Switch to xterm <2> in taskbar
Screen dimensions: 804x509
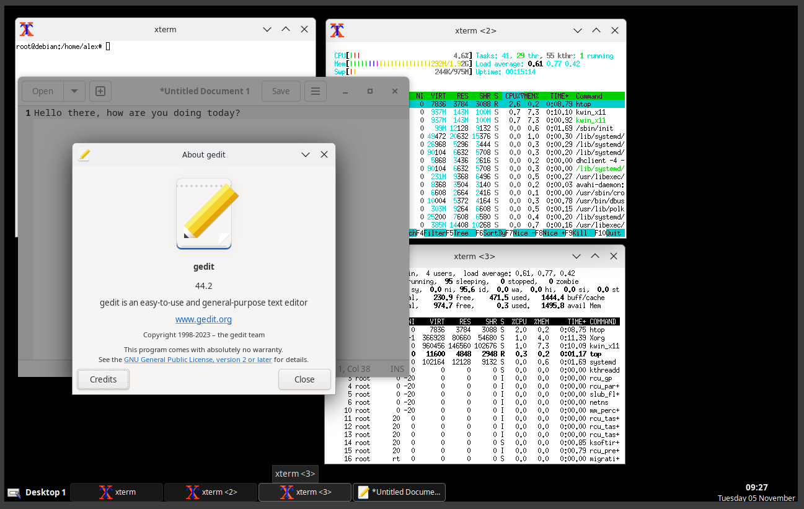[211, 492]
